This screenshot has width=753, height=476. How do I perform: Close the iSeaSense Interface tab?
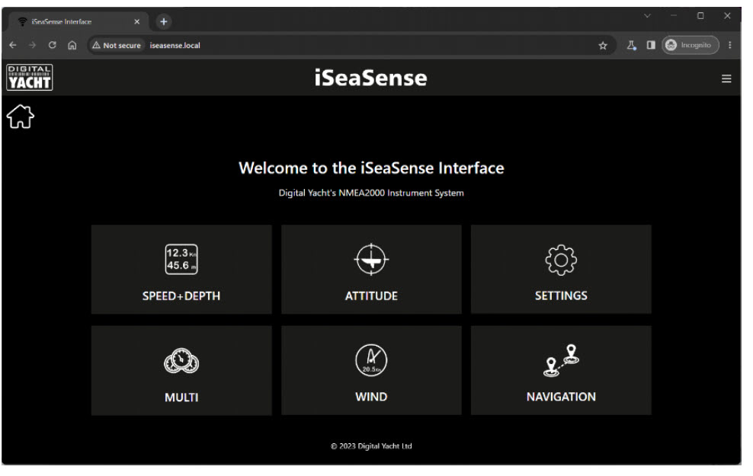pos(137,21)
